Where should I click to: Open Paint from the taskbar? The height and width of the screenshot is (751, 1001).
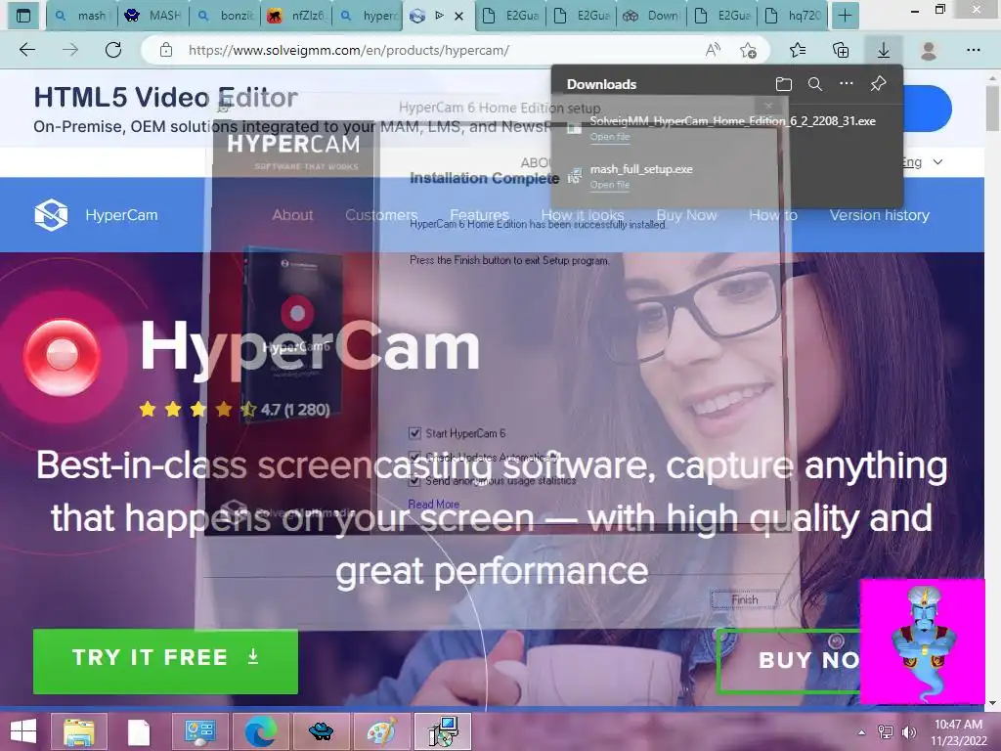pos(381,731)
